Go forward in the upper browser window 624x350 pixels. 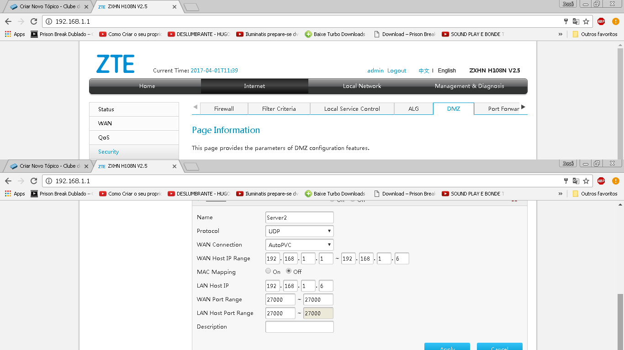point(21,21)
